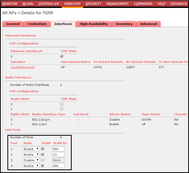Viewport: 189px width, 173px height.
Task: Open the COMMANDS menu
Action: click(x=143, y=4)
